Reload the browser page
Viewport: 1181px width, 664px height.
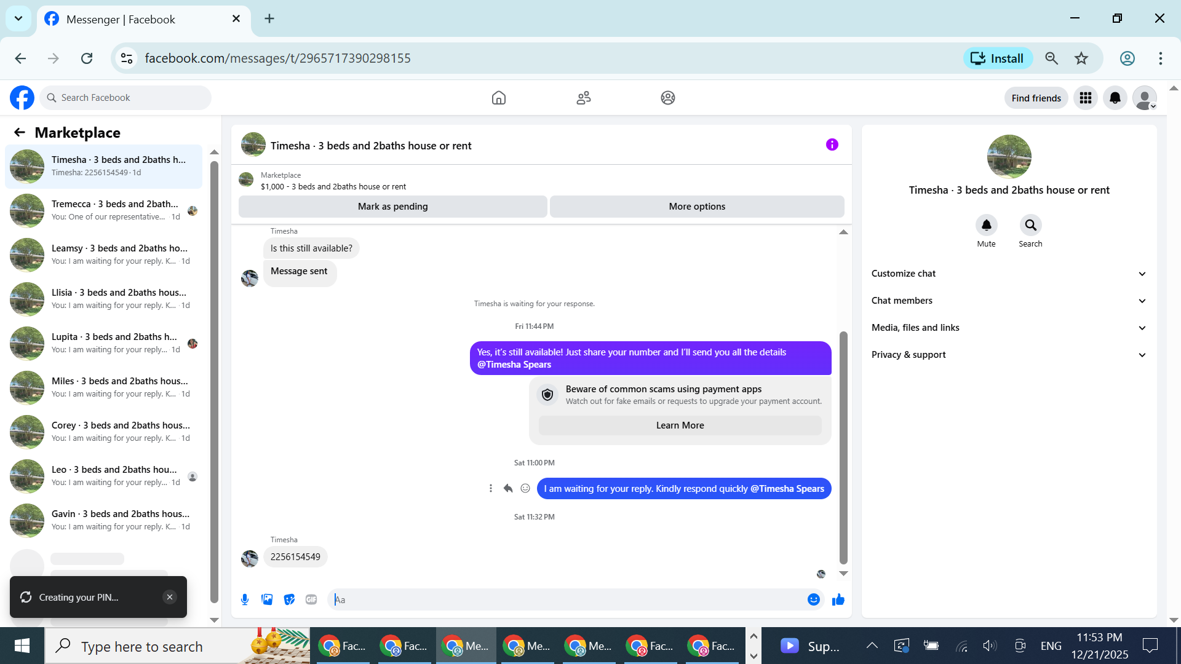pyautogui.click(x=87, y=58)
